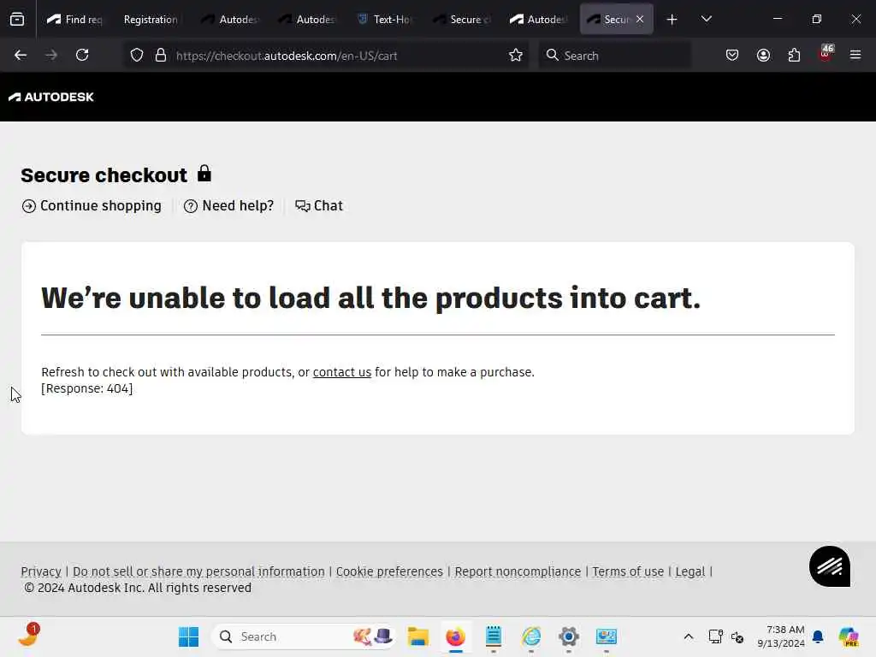This screenshot has width=876, height=657.
Task: Click the unable to load products heading
Action: (371, 297)
